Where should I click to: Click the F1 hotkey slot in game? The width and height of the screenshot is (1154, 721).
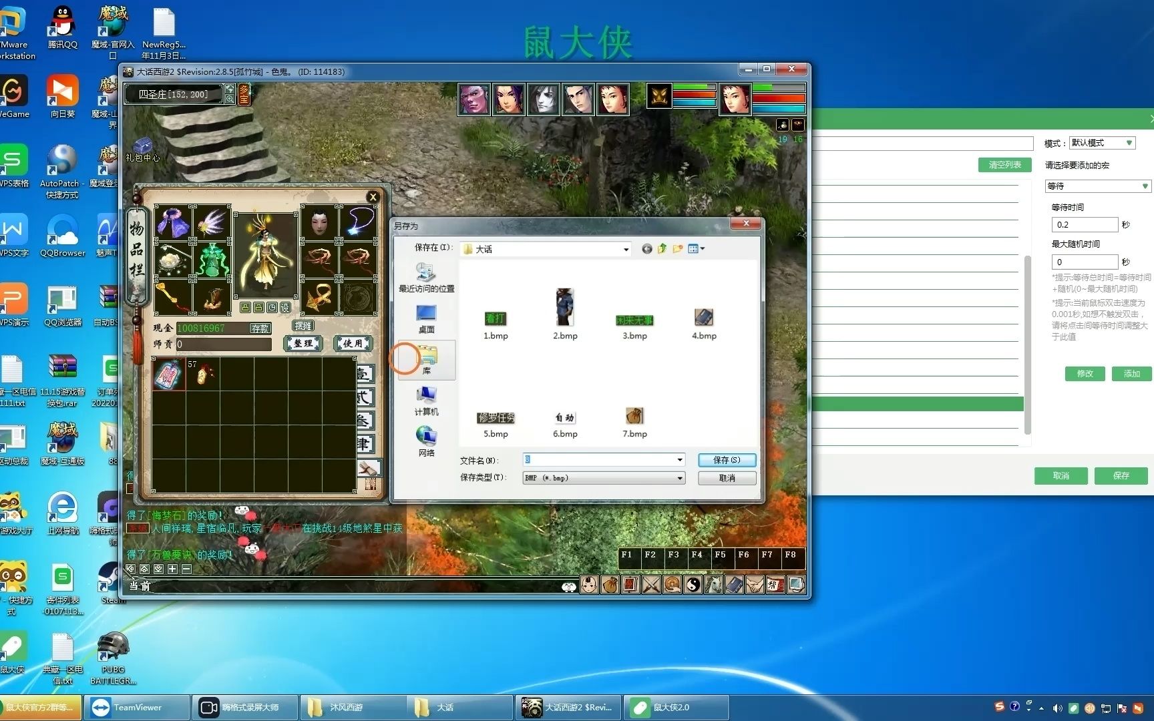point(630,559)
